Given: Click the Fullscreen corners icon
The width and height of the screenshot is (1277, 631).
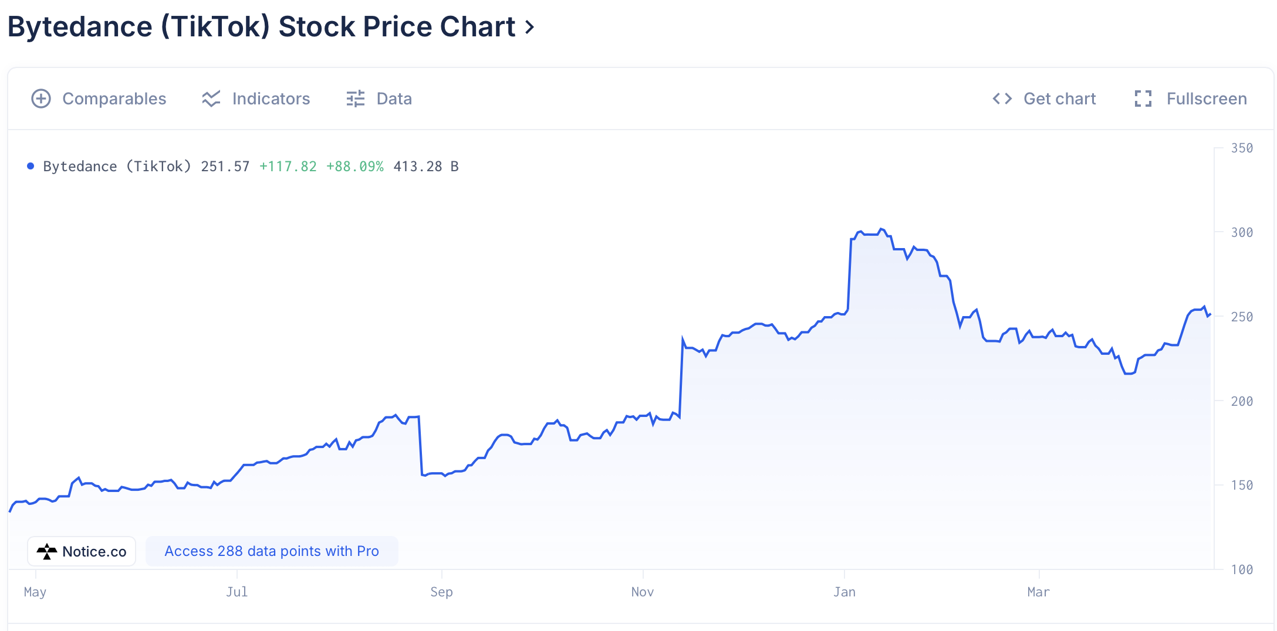Looking at the screenshot, I should coord(1143,99).
